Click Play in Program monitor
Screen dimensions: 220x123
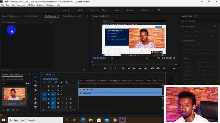pyautogui.click(x=134, y=68)
